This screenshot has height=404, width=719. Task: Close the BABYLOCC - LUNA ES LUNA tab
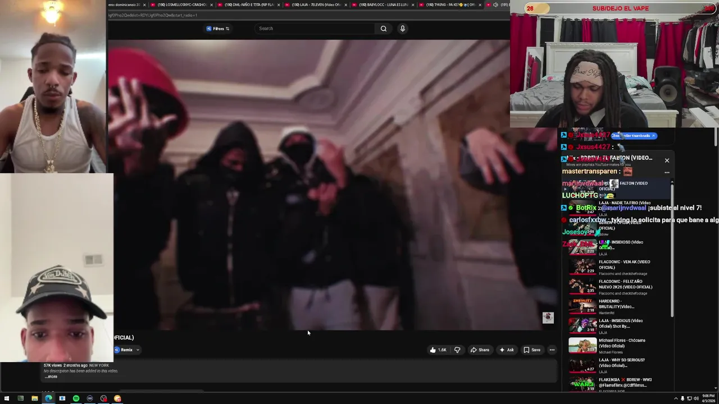(x=413, y=4)
